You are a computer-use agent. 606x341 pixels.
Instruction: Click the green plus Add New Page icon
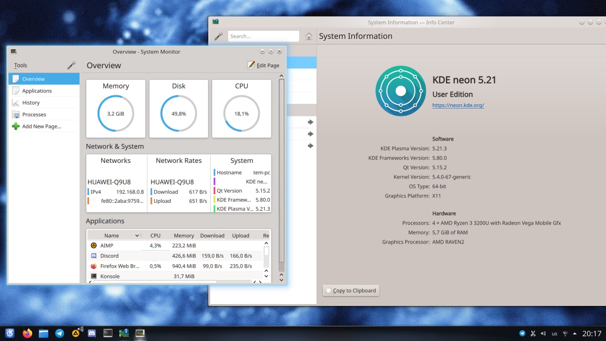(x=16, y=126)
